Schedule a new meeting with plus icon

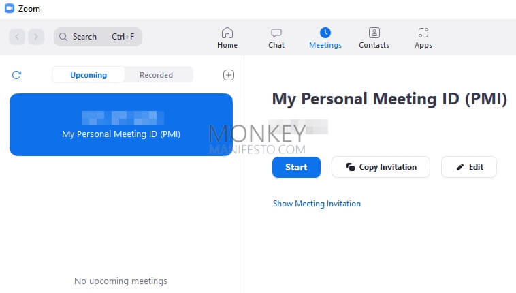tap(229, 75)
